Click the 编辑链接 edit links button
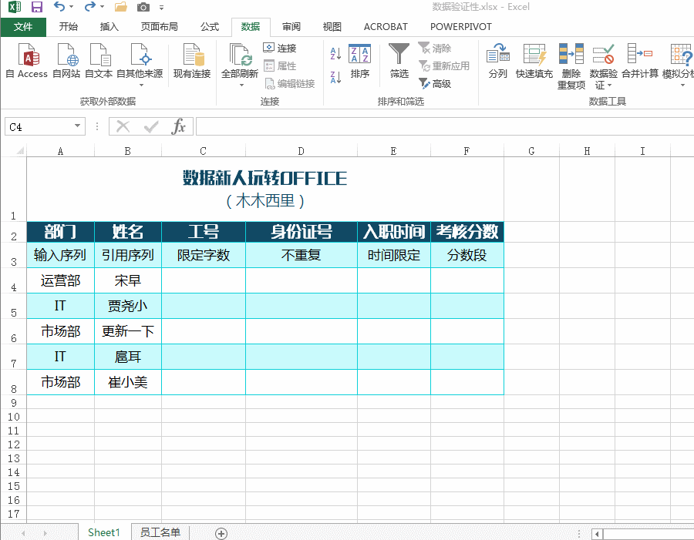Image resolution: width=694 pixels, height=540 pixels. pos(289,84)
